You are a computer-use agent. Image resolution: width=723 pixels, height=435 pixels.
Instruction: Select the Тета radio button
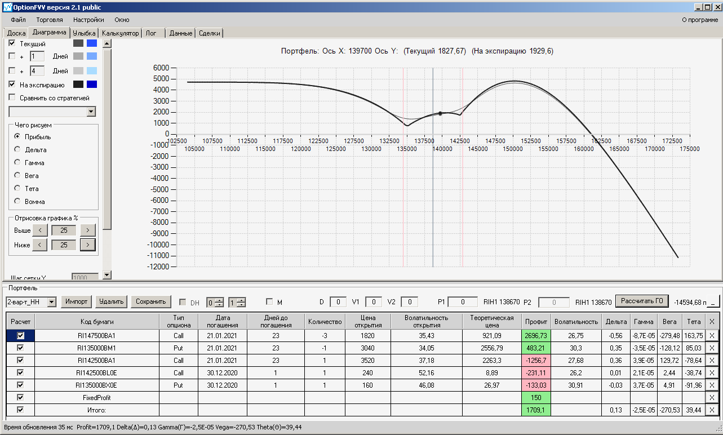(17, 189)
